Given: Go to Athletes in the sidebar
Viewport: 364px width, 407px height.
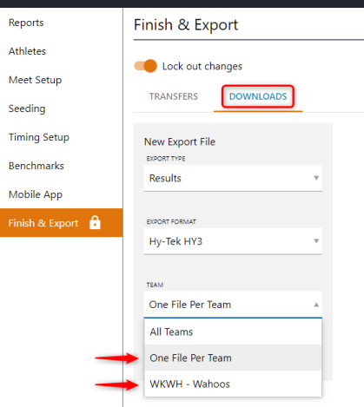Looking at the screenshot, I should click(27, 51).
